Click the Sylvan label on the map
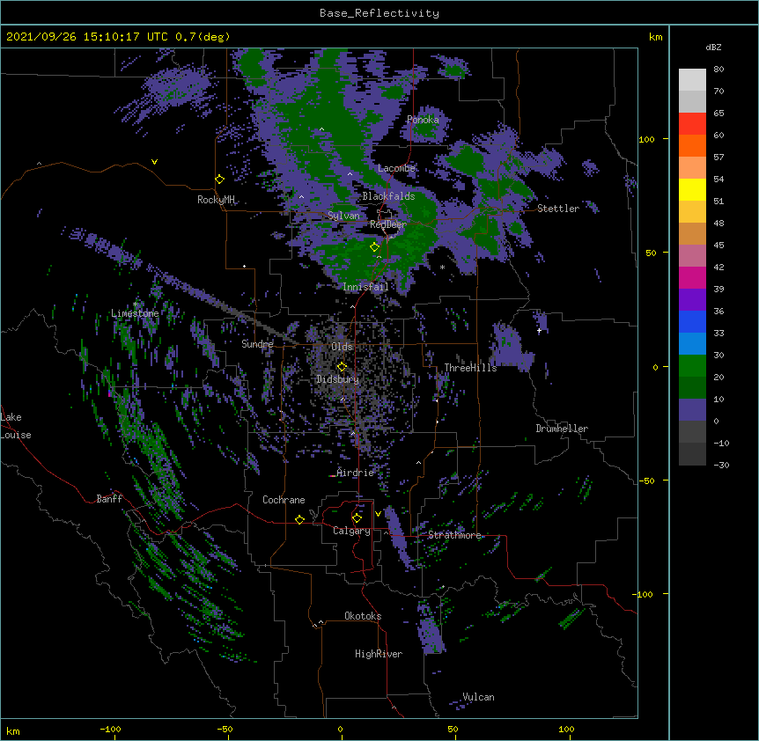 tap(343, 216)
